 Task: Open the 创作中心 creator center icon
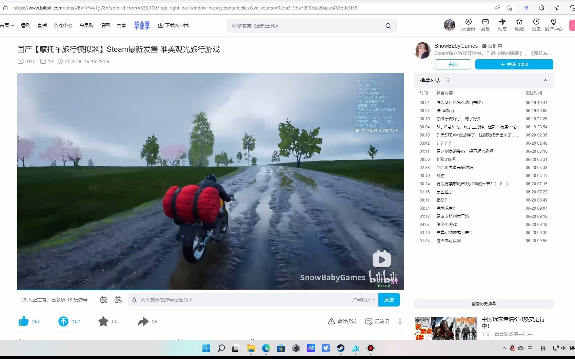tap(554, 25)
